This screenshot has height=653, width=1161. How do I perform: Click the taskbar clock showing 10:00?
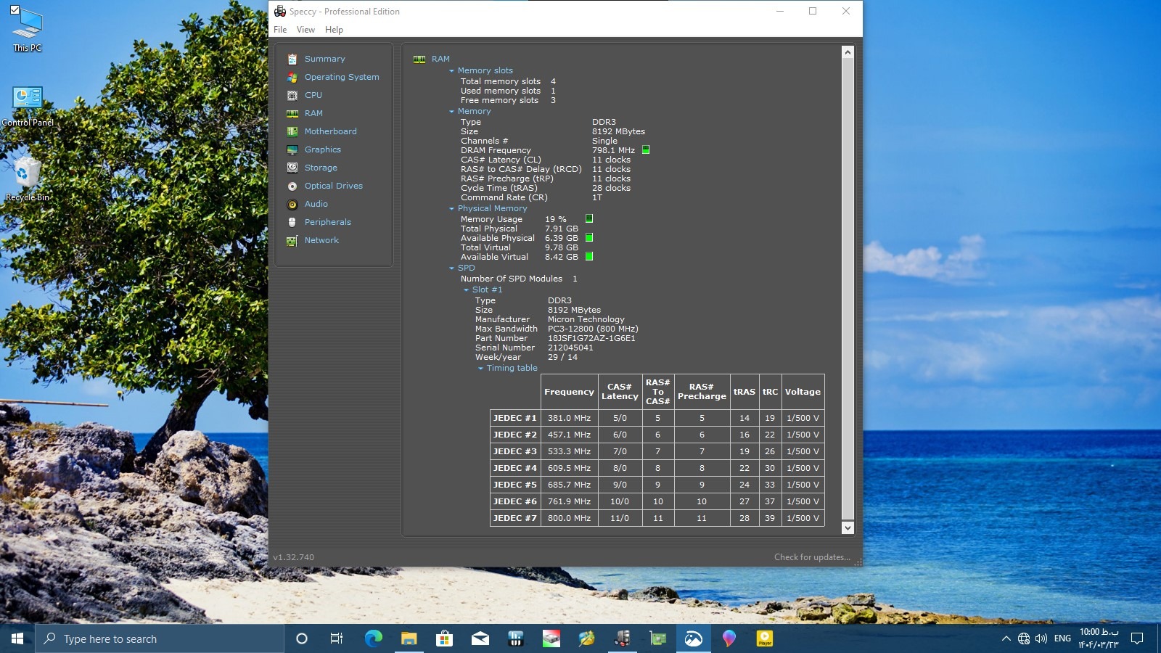[x=1099, y=638]
